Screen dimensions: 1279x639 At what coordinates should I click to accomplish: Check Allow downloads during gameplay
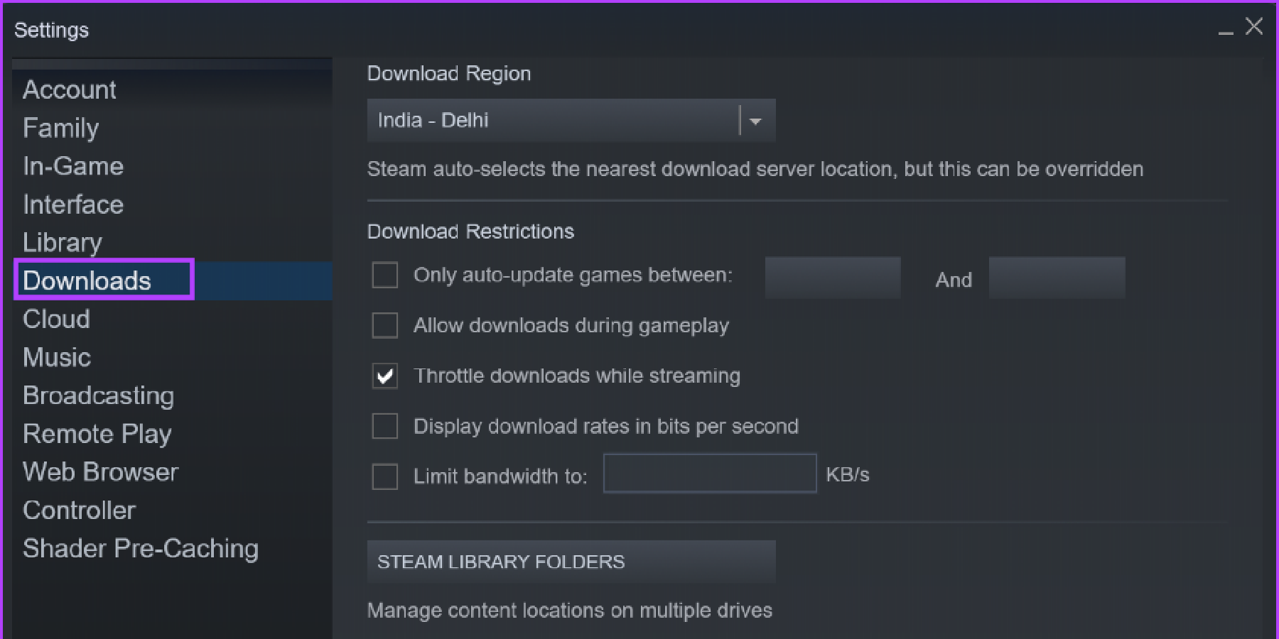[x=385, y=326]
